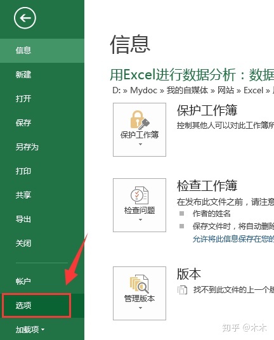Click the 控制其他人可以对此工作簿 description
This screenshot has height=340, width=274.
(225, 126)
